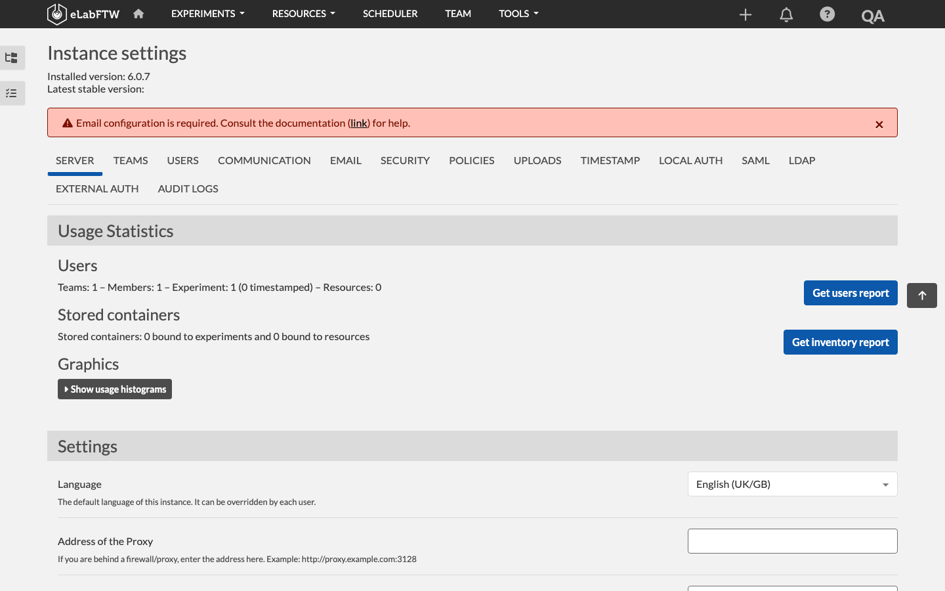Open the Local Auth tab
The height and width of the screenshot is (591, 945).
(x=691, y=161)
